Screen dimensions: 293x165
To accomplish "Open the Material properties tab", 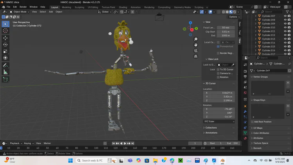I will point(245,138).
